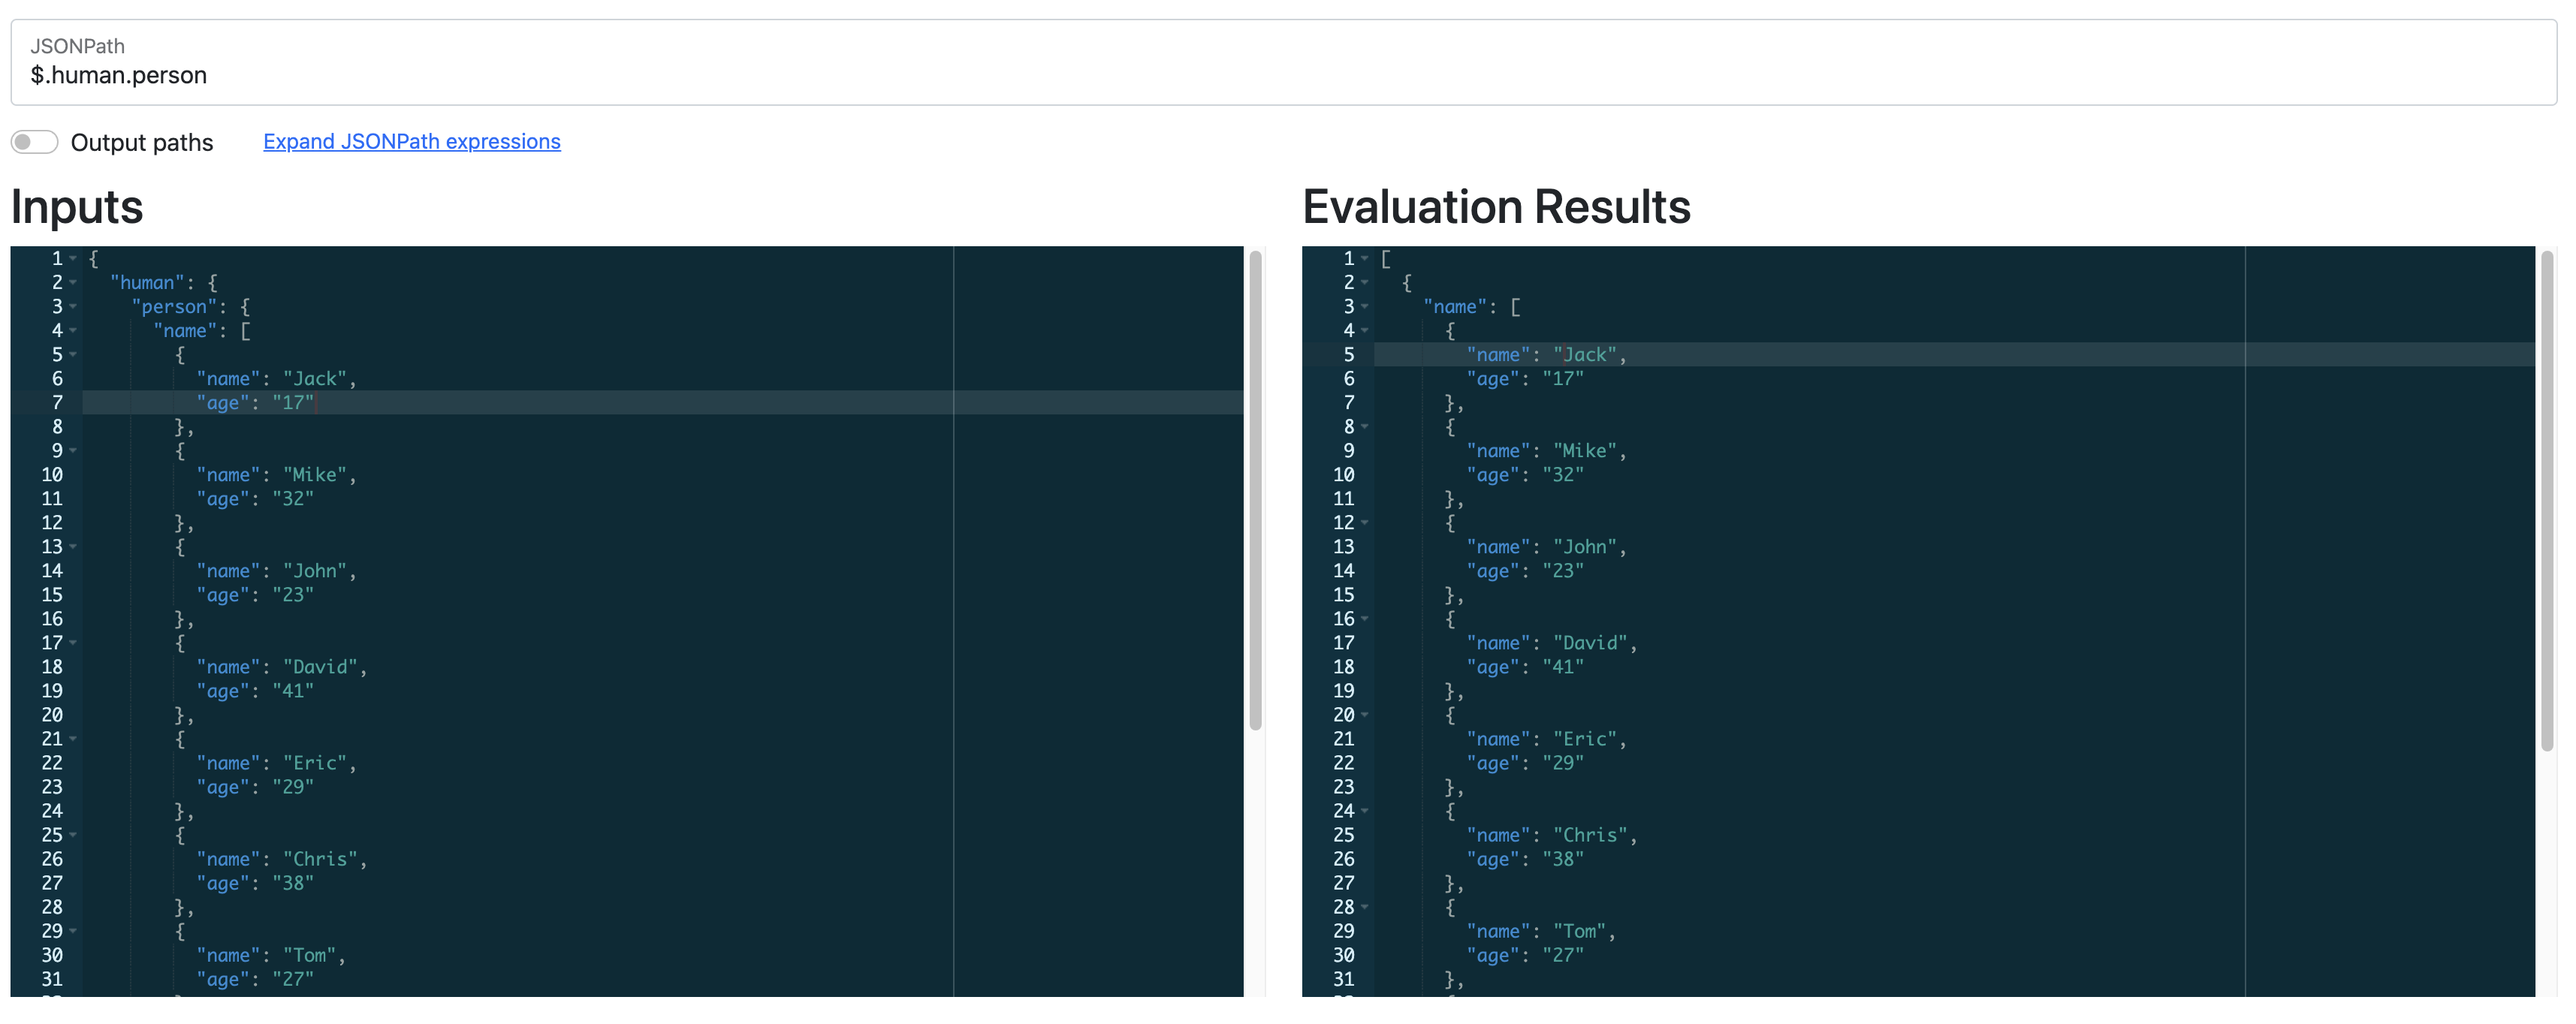
Task: Open the Expand JSONPath expressions link
Action: tap(411, 142)
